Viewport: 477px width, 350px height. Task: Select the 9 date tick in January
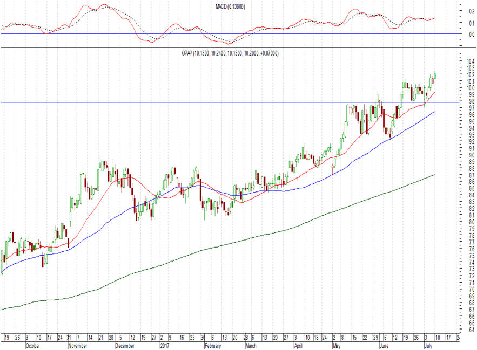170,338
